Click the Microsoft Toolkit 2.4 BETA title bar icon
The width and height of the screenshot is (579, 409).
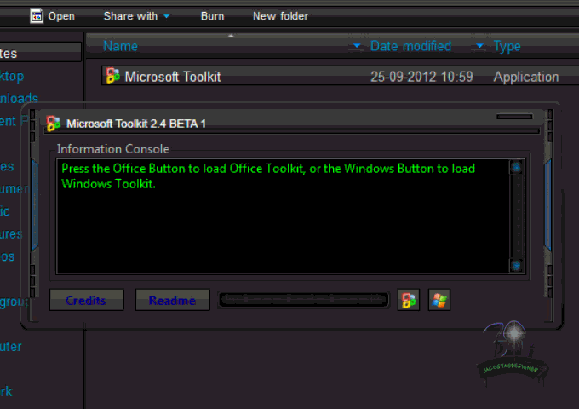53,124
